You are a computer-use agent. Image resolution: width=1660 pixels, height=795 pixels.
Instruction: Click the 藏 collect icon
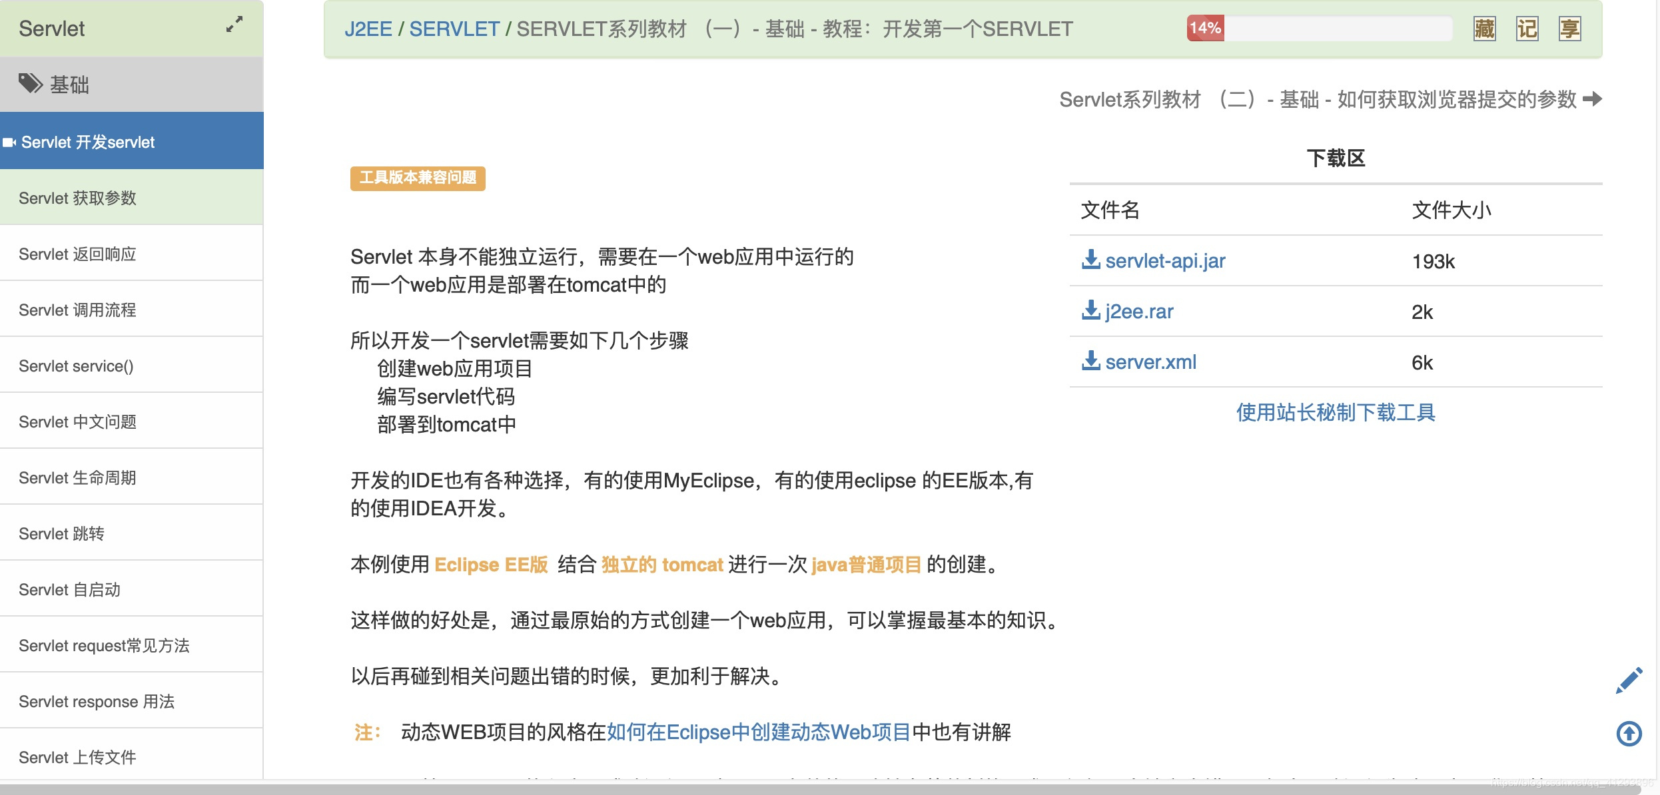point(1484,29)
